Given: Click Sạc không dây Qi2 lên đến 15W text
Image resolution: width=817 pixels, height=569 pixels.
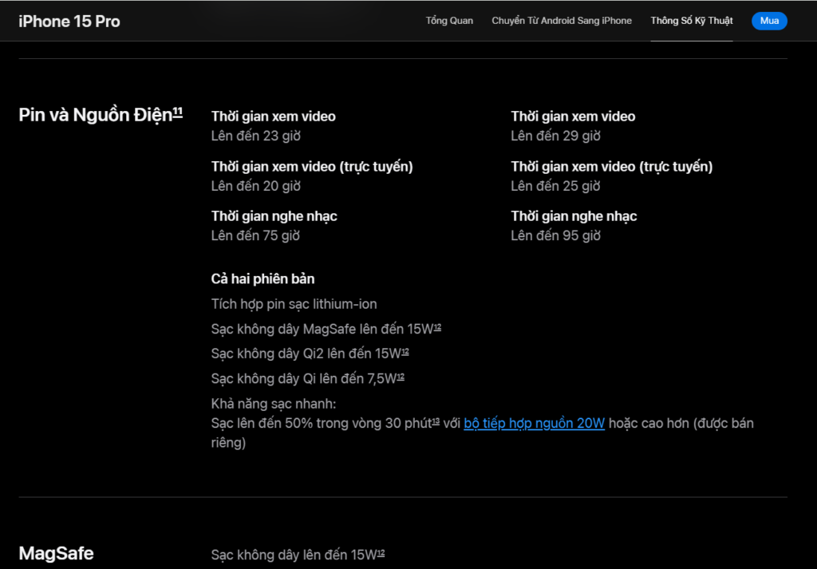Looking at the screenshot, I should (x=306, y=354).
